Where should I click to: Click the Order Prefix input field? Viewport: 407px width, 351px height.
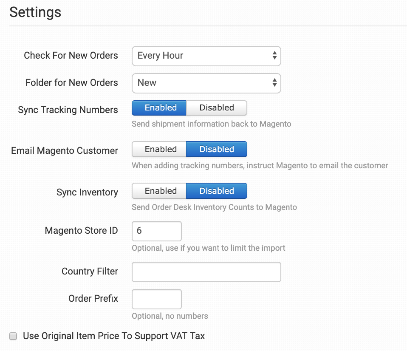pos(156,299)
